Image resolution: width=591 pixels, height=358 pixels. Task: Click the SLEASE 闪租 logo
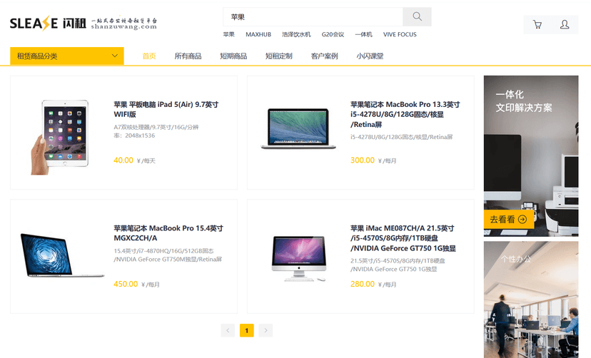(x=48, y=24)
